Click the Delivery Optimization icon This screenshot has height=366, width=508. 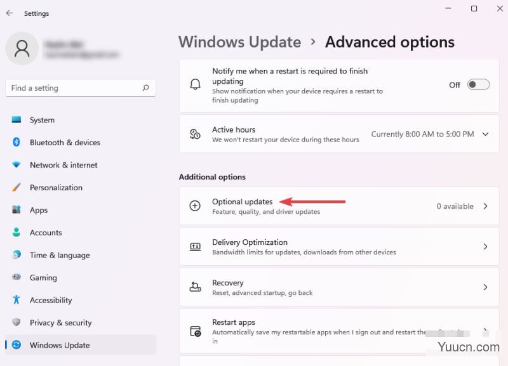(x=195, y=247)
